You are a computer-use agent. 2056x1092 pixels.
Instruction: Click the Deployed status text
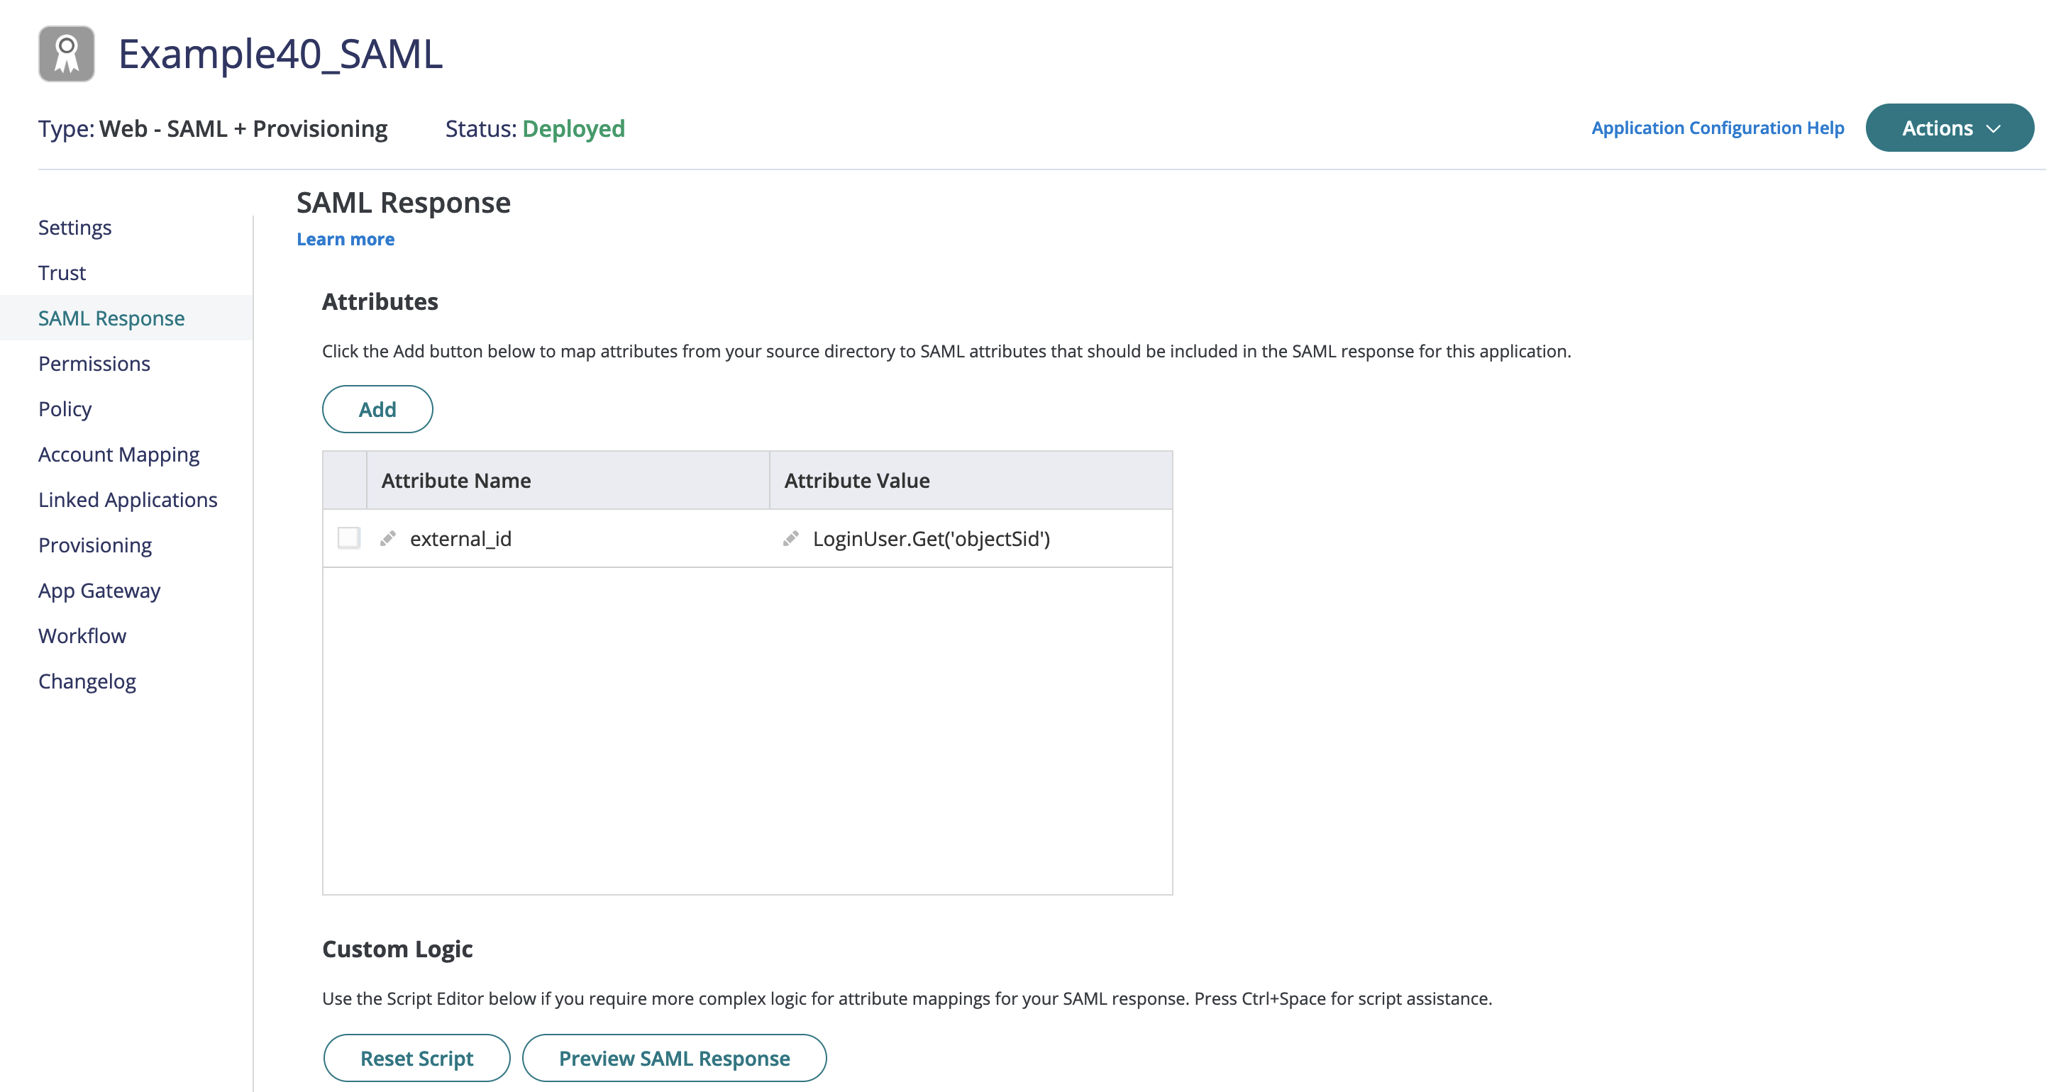tap(574, 128)
